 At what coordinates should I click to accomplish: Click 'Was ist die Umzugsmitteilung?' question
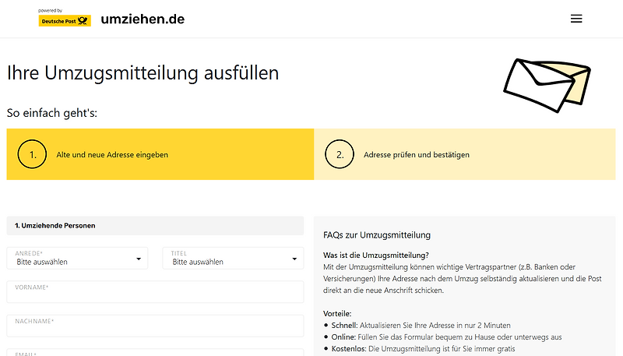click(x=376, y=255)
